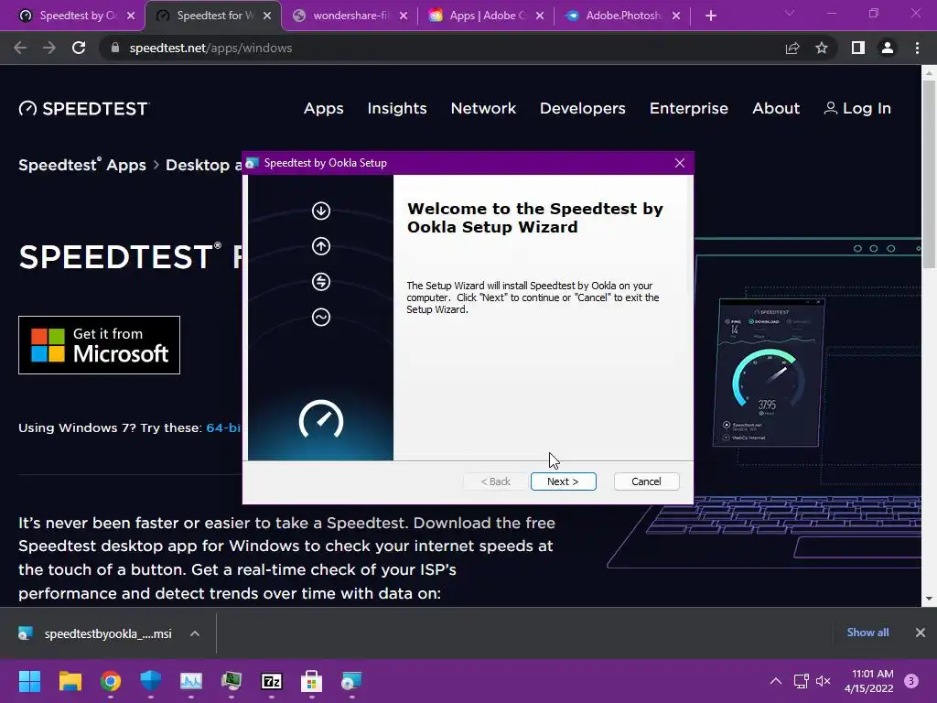The height and width of the screenshot is (703, 937).
Task: Click the download arrow icon in setup banner
Action: click(x=321, y=211)
